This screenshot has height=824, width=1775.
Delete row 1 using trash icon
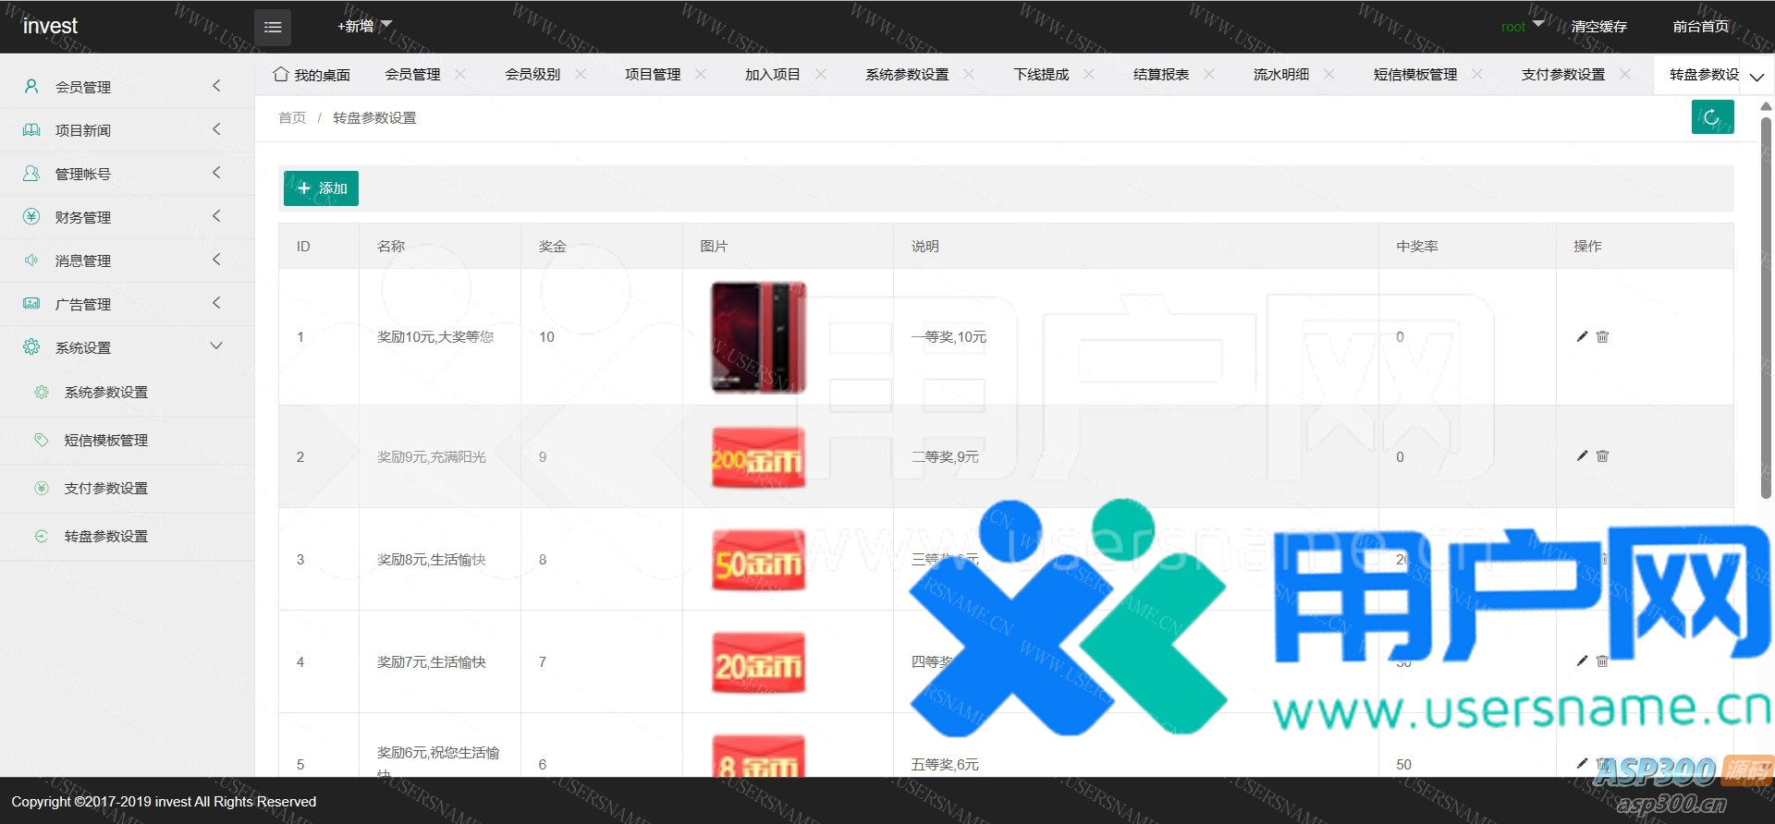point(1602,337)
